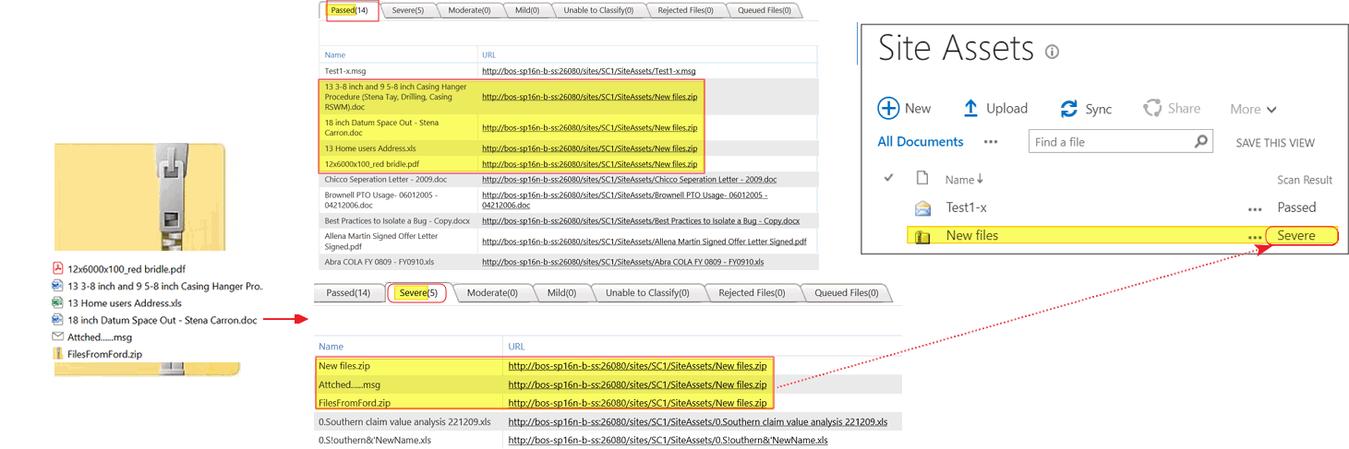Click Name header above the Test1-x.msg row
Screen dimensions: 1349x449
click(334, 55)
